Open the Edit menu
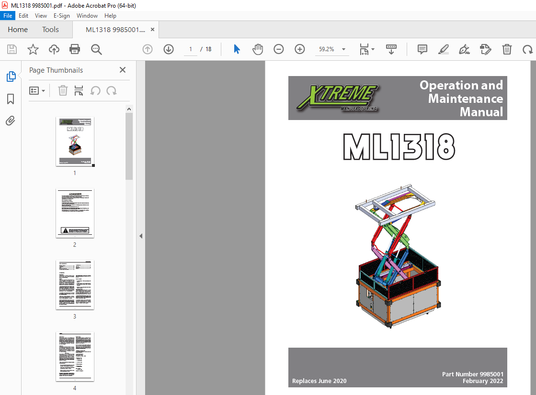 coord(23,16)
